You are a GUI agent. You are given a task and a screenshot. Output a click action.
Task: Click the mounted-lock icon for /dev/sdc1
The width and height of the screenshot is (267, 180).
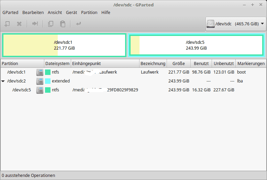[40, 72]
